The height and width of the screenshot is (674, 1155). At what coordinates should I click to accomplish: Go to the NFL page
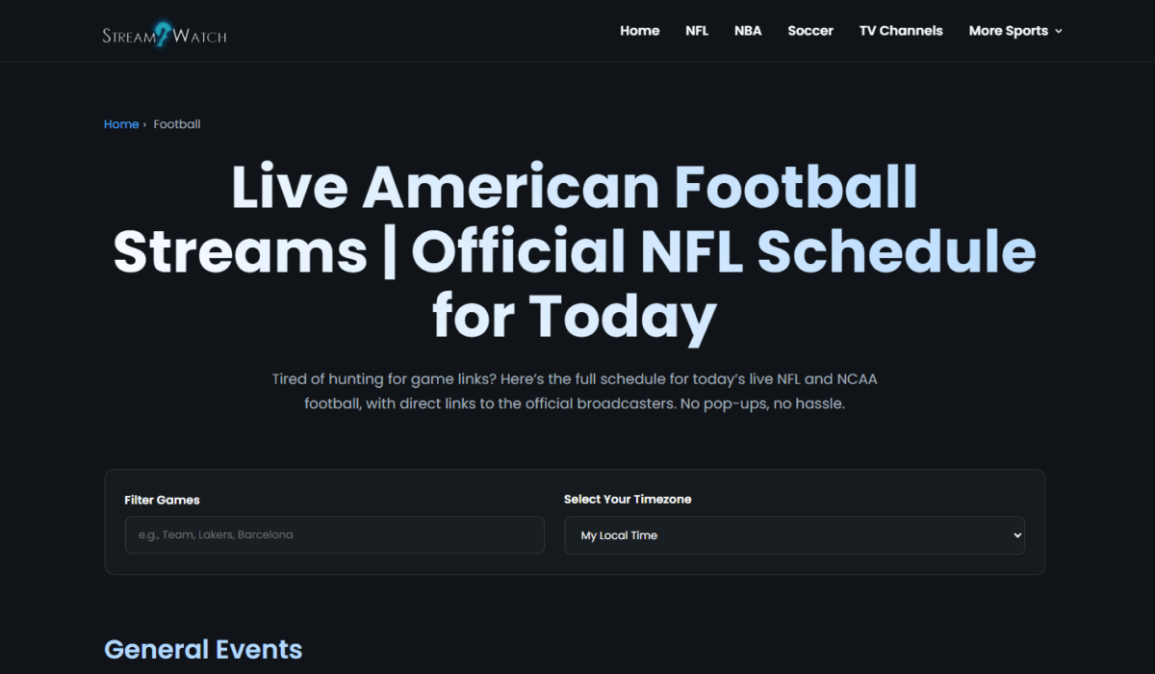pyautogui.click(x=697, y=31)
